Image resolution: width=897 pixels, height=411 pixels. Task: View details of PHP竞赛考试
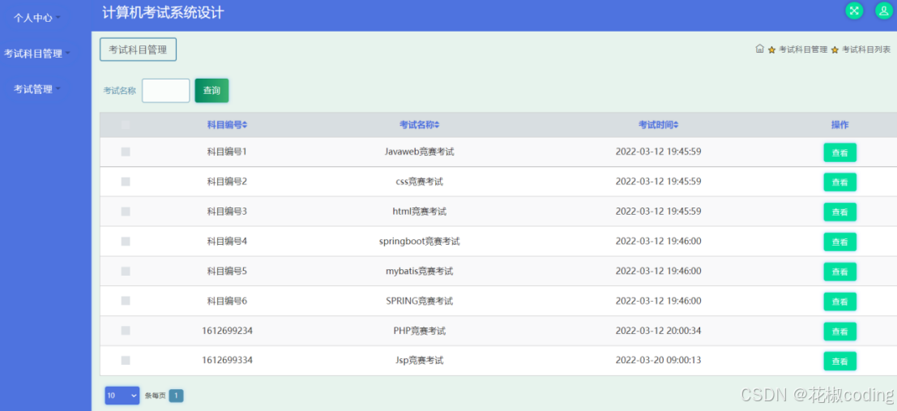coord(839,332)
